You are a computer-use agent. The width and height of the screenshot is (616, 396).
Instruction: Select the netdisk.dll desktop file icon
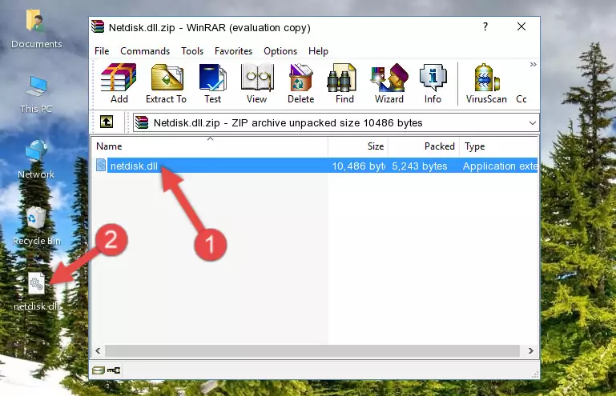pos(36,292)
